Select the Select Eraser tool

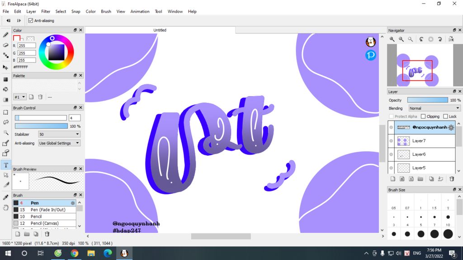pyautogui.click(x=5, y=153)
